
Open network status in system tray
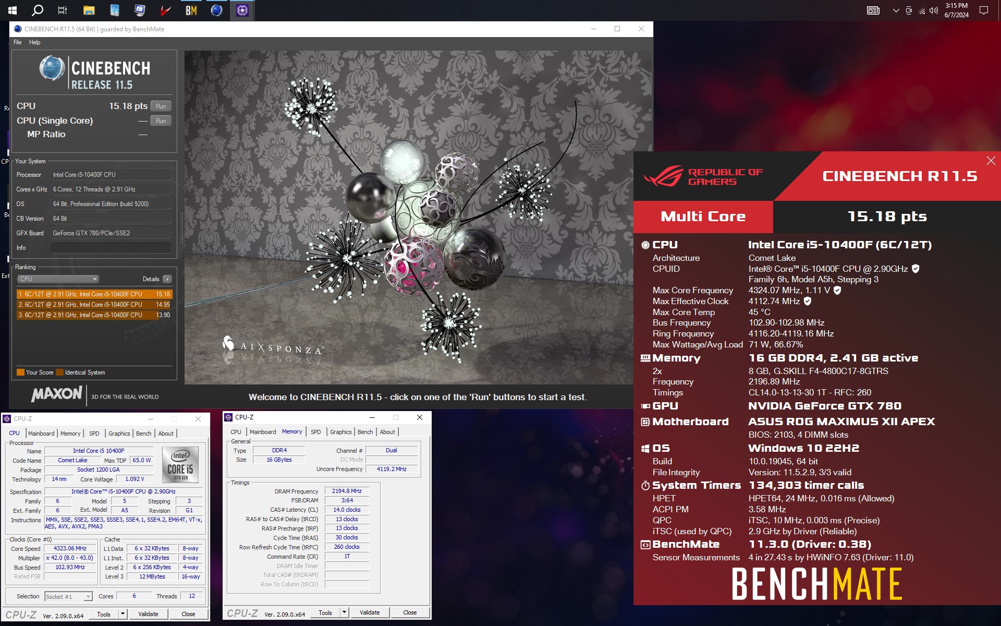click(x=921, y=10)
